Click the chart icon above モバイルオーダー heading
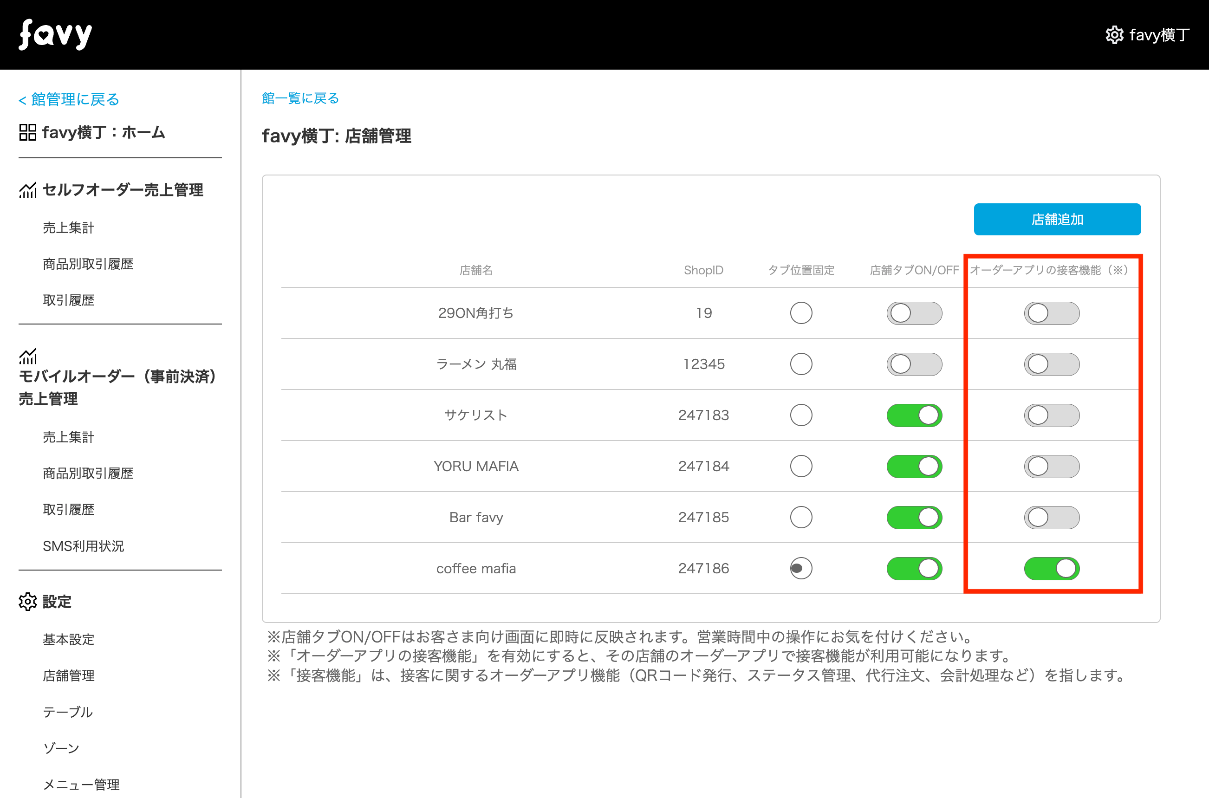 pyautogui.click(x=28, y=356)
